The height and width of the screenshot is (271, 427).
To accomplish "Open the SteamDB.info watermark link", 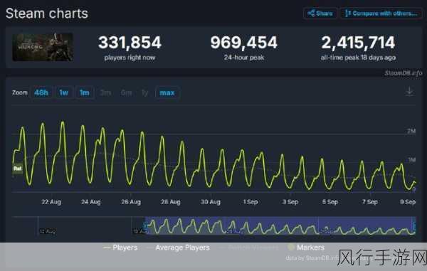I will pyautogui.click(x=403, y=73).
